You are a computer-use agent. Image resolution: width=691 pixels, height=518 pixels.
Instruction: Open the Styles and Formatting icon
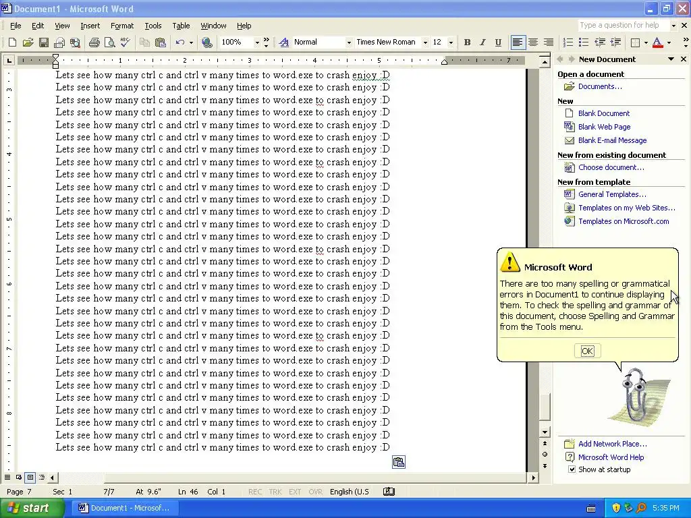[x=284, y=42]
